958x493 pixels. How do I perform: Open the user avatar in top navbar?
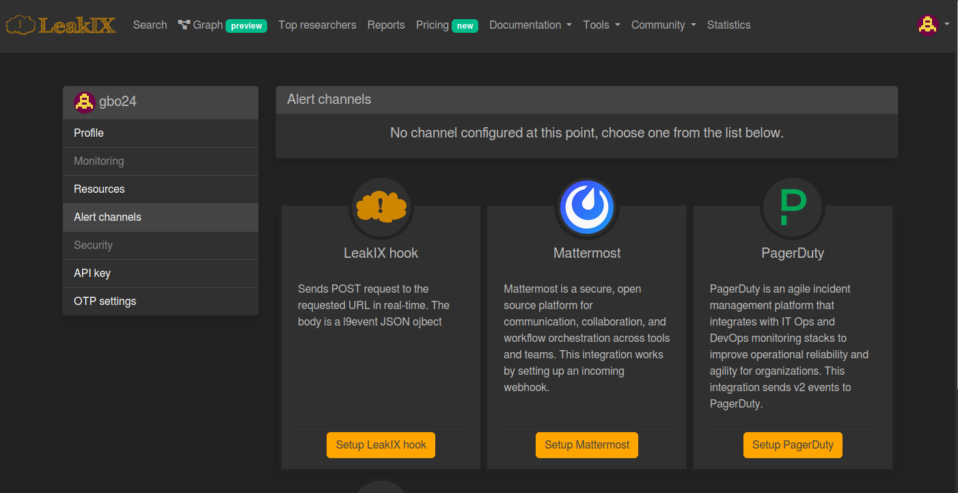(x=927, y=25)
